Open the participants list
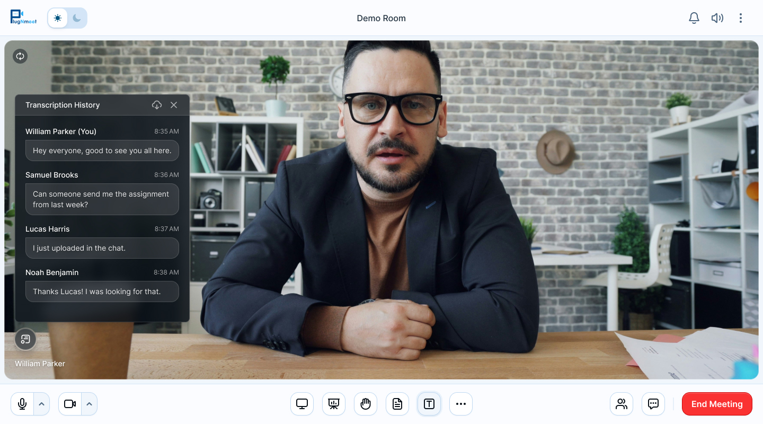 coord(622,404)
